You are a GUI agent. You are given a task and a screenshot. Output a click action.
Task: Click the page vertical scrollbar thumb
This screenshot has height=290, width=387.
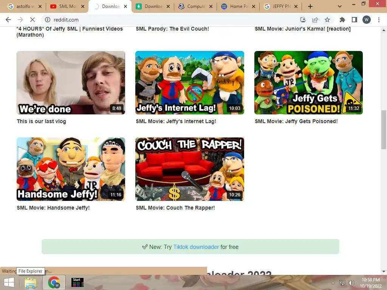point(384,130)
